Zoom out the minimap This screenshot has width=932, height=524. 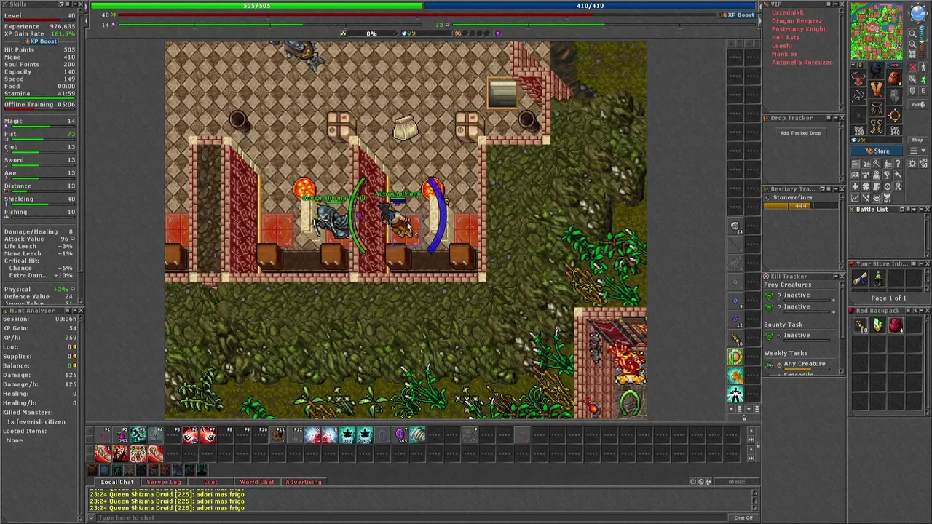point(912,33)
